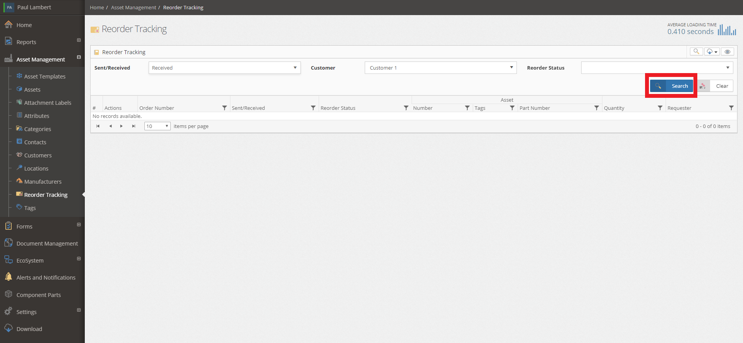Open Document Management menu item
This screenshot has width=743, height=343.
[x=47, y=244]
